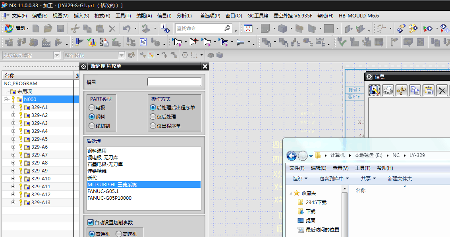Open the 首选项(P) menu
Image resolution: width=450 pixels, height=237 pixels.
(210, 16)
